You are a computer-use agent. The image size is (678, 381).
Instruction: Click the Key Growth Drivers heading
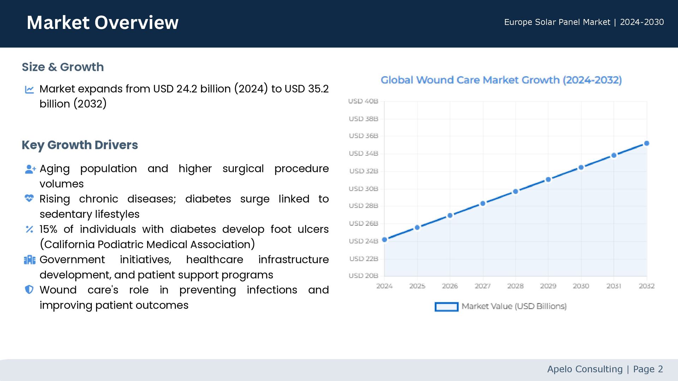80,145
